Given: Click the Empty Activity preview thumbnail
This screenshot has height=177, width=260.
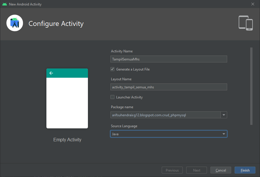Looking at the screenshot, I should [67, 98].
